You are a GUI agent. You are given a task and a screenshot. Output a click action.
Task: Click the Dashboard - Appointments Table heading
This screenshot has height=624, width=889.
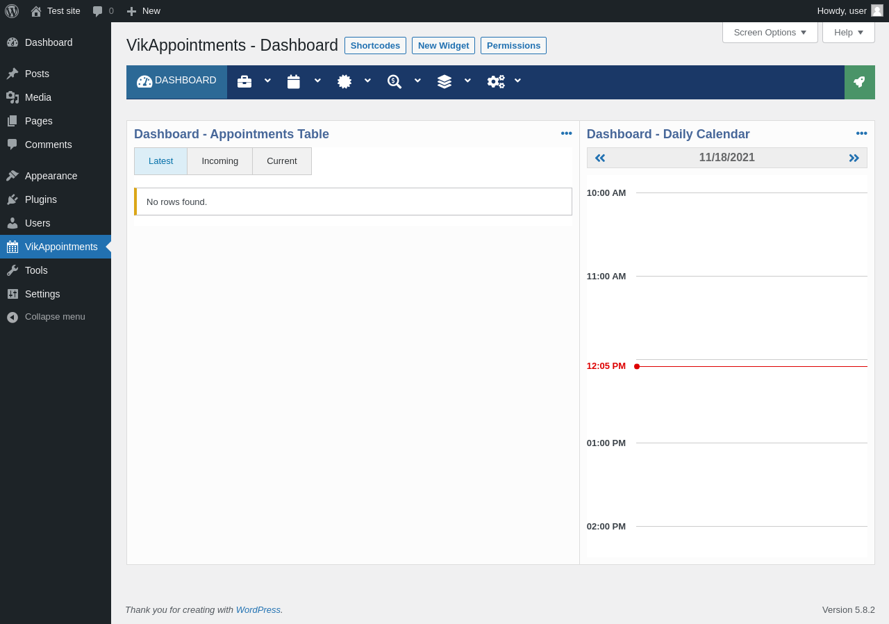point(231,134)
